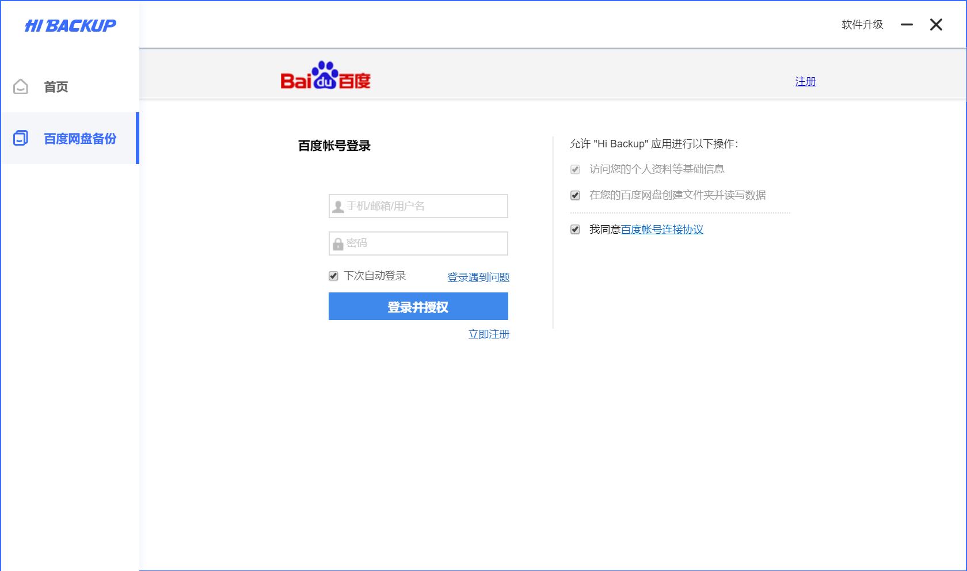Click the Hi Backup logo
Viewport: 967px width, 571px height.
coord(69,25)
